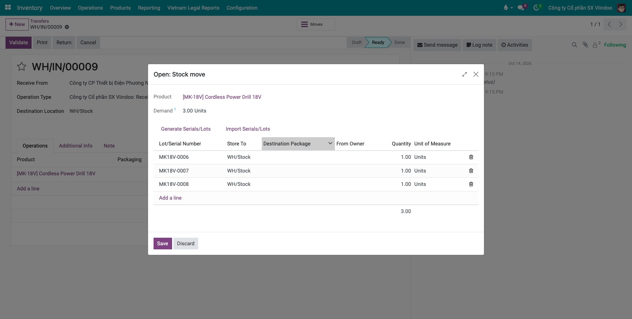Discard the stock move changes
The image size is (632, 319).
pos(185,244)
